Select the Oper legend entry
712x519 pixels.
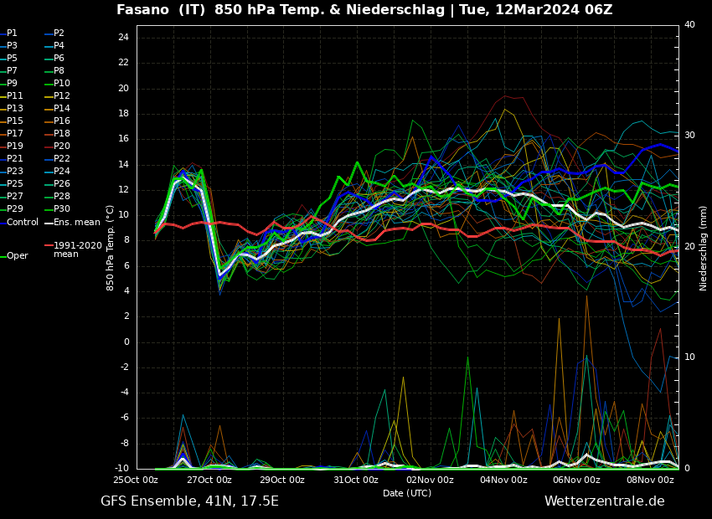click(x=17, y=256)
